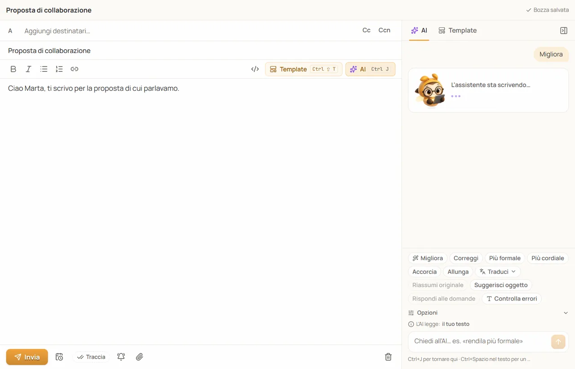Make the text Più cordiale

[x=548, y=258]
